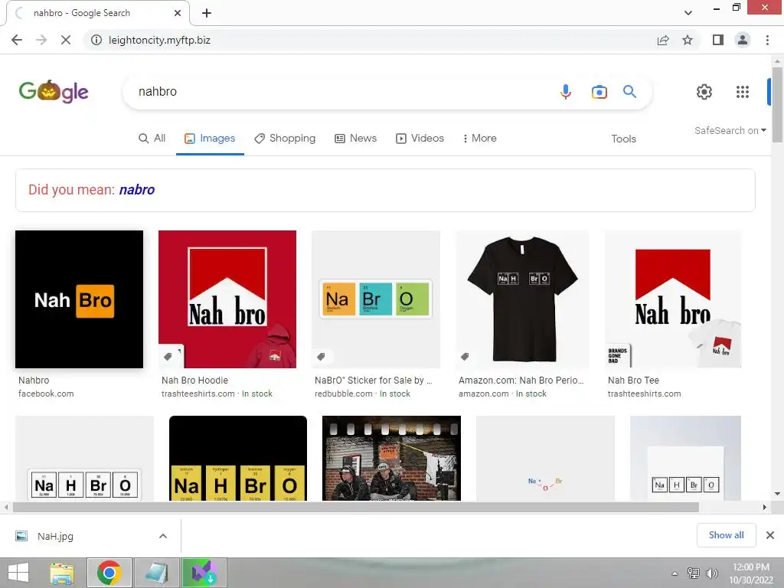Click the 'NaBrO Sticker for Sale by' caption
The height and width of the screenshot is (588, 784).
373,381
